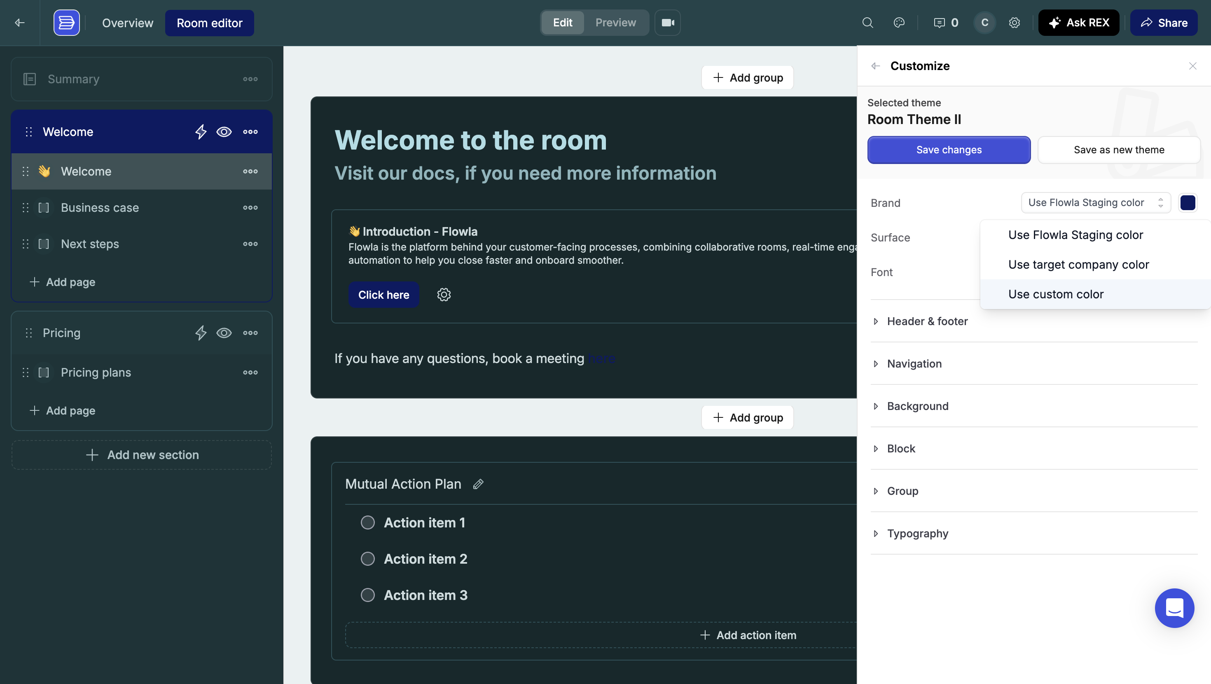Open Pricing section three-dot menu
Viewport: 1211px width, 684px height.
(250, 333)
